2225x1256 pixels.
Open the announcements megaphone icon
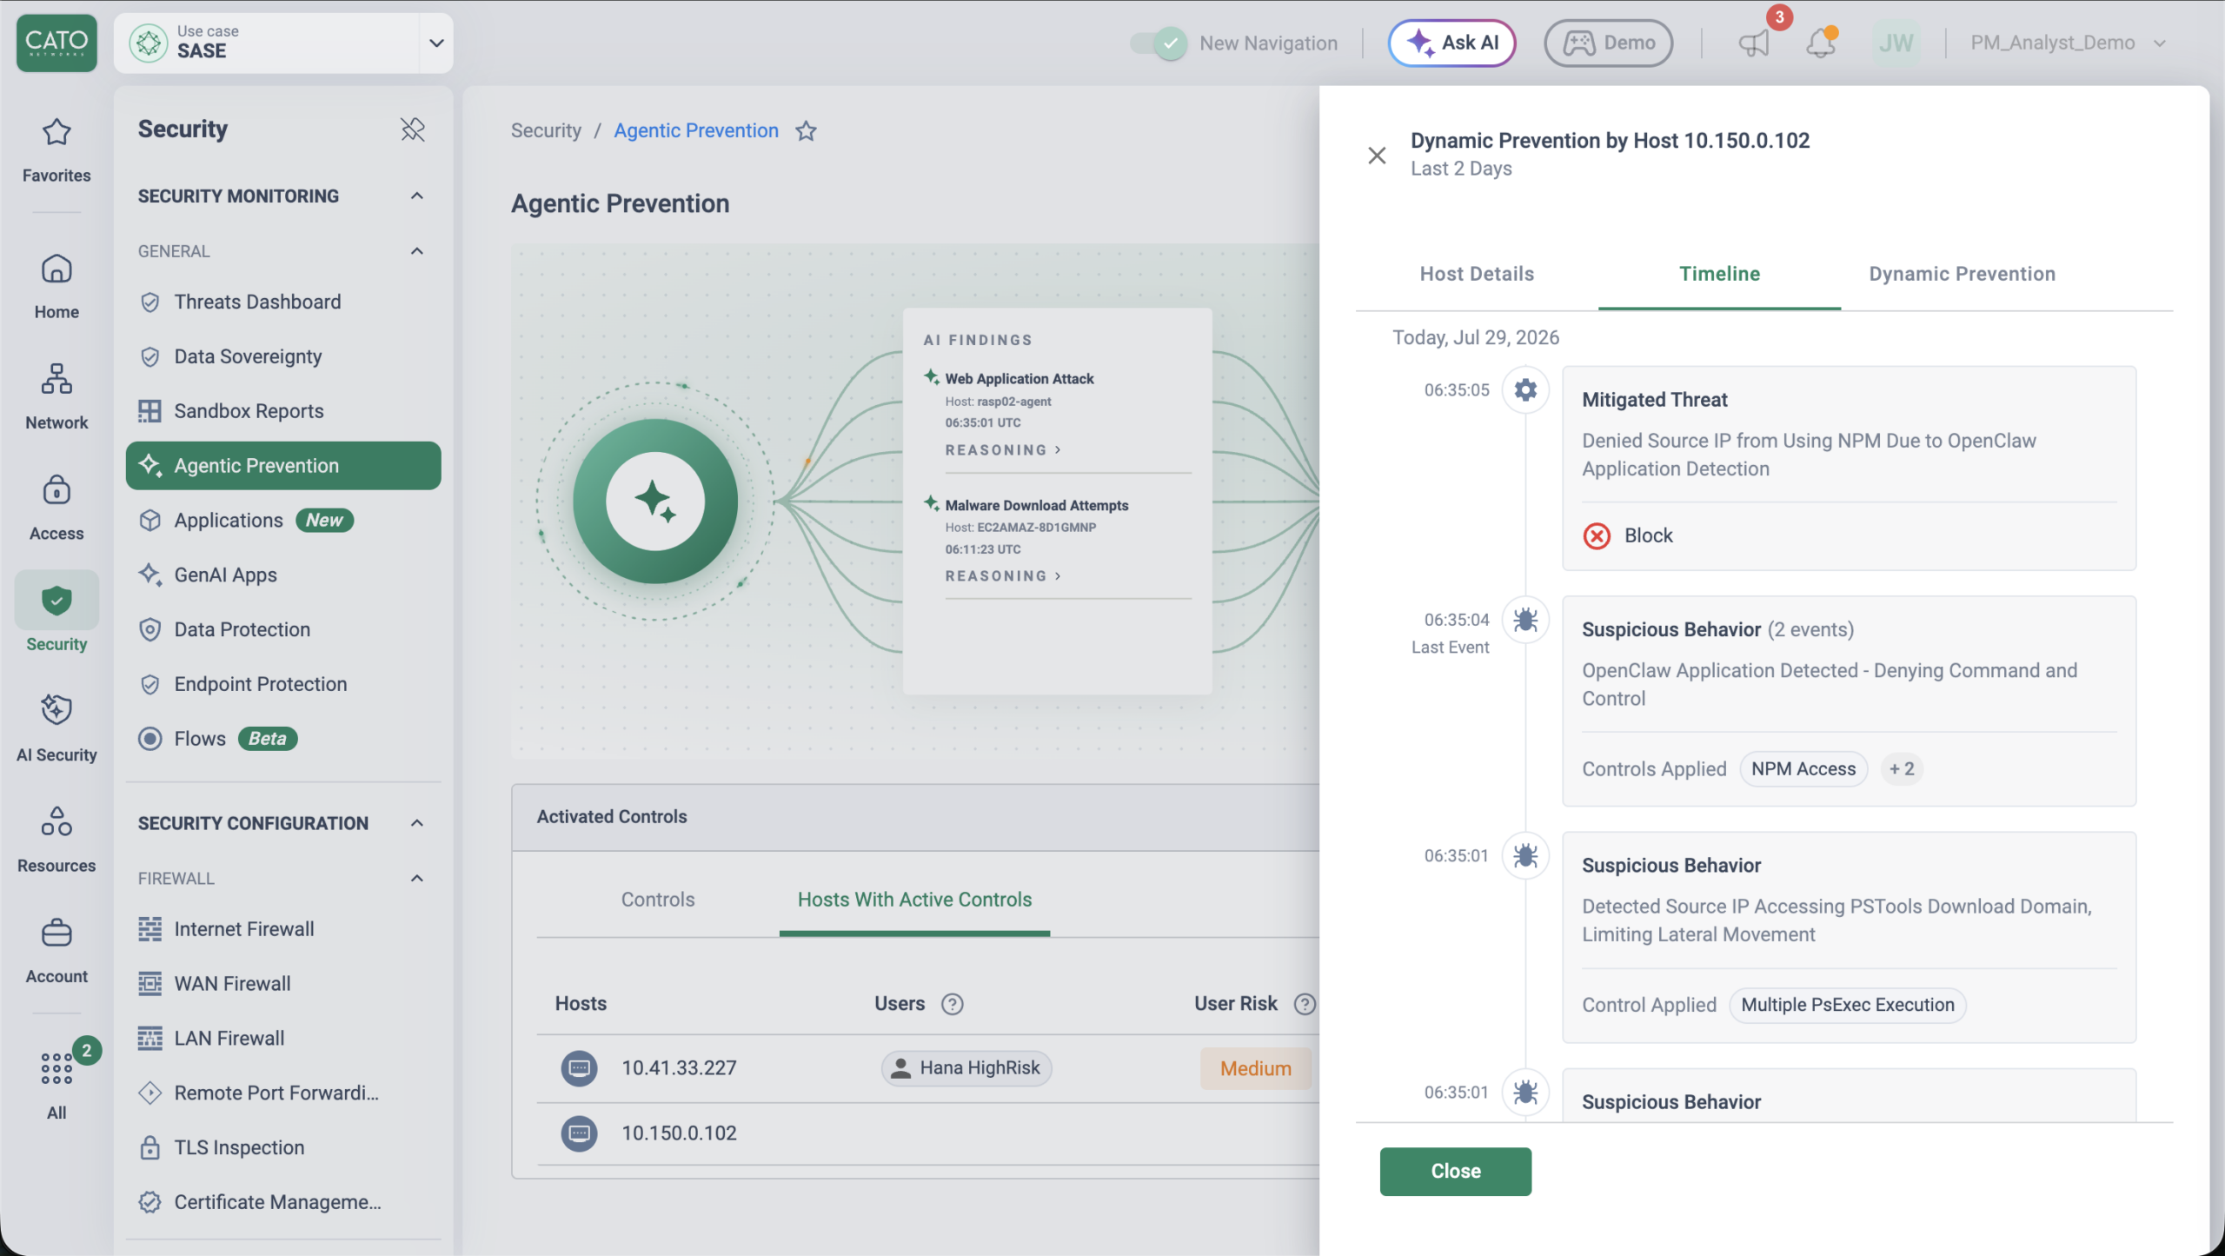pyautogui.click(x=1754, y=43)
